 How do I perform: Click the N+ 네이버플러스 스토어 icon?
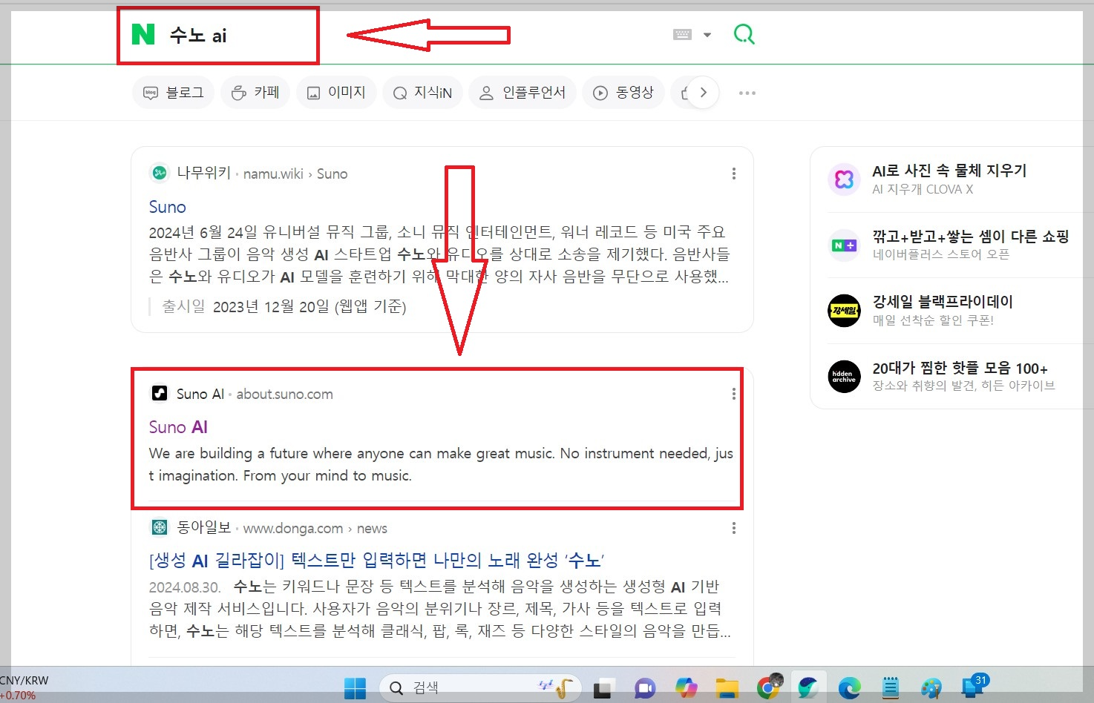coord(844,245)
